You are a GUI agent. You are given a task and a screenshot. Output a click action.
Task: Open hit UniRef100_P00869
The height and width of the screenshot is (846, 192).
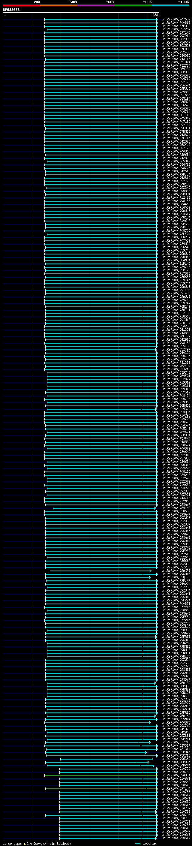[176, 23]
